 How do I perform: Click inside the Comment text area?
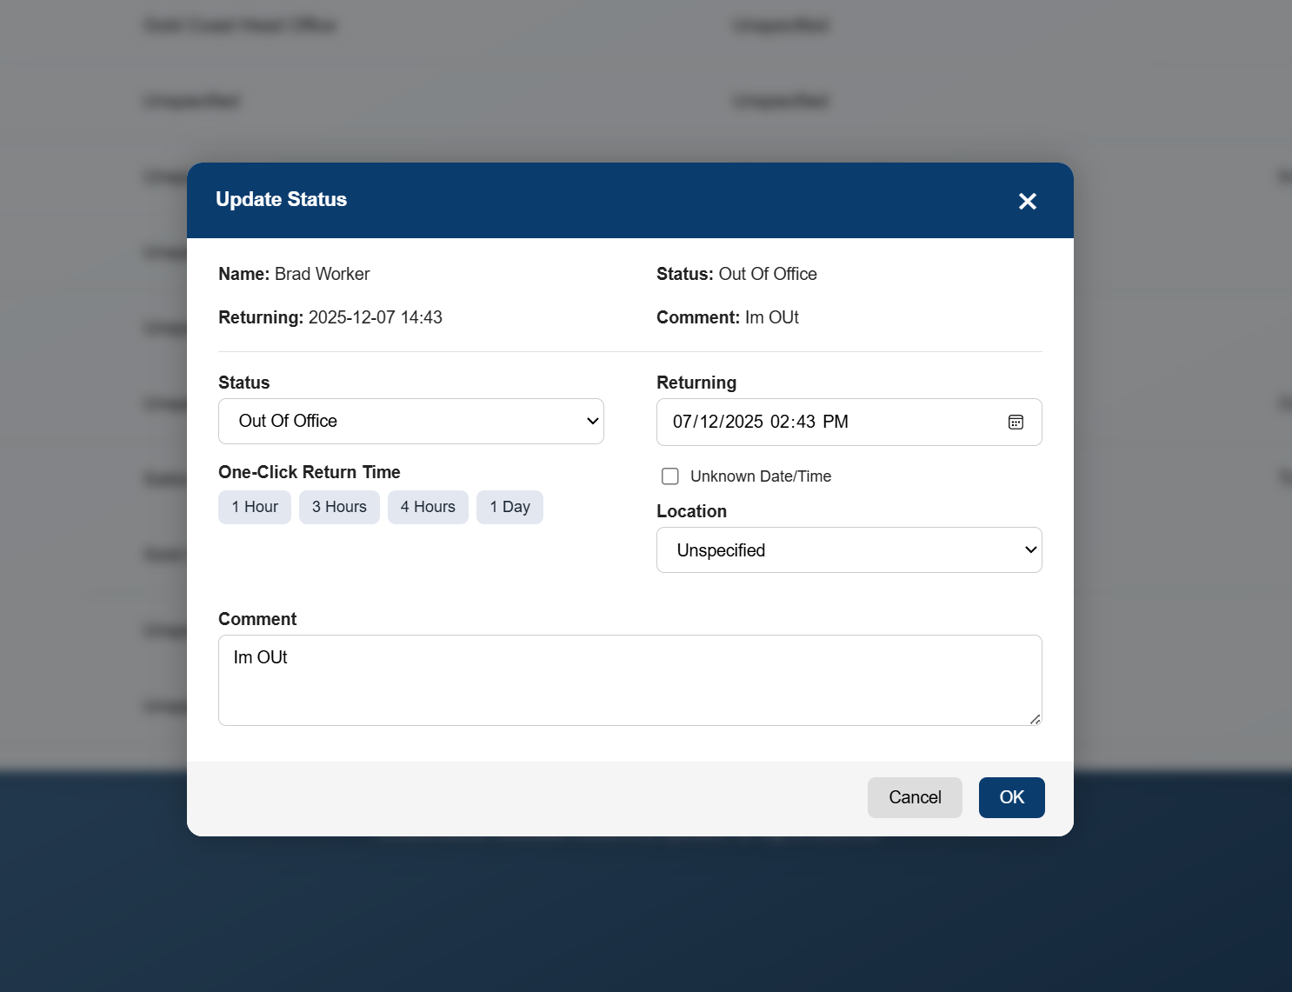[x=629, y=680]
